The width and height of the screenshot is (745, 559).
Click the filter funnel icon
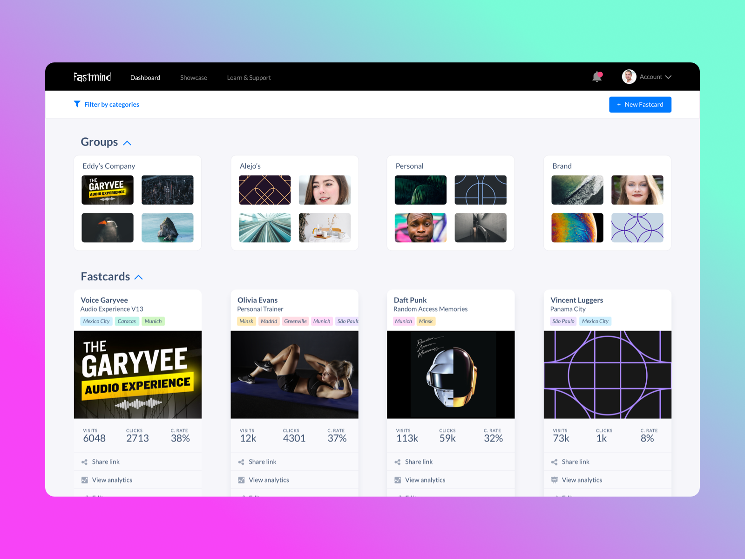tap(77, 104)
